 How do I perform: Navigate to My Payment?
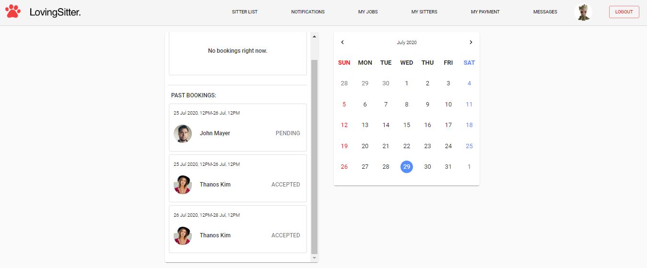click(x=485, y=12)
